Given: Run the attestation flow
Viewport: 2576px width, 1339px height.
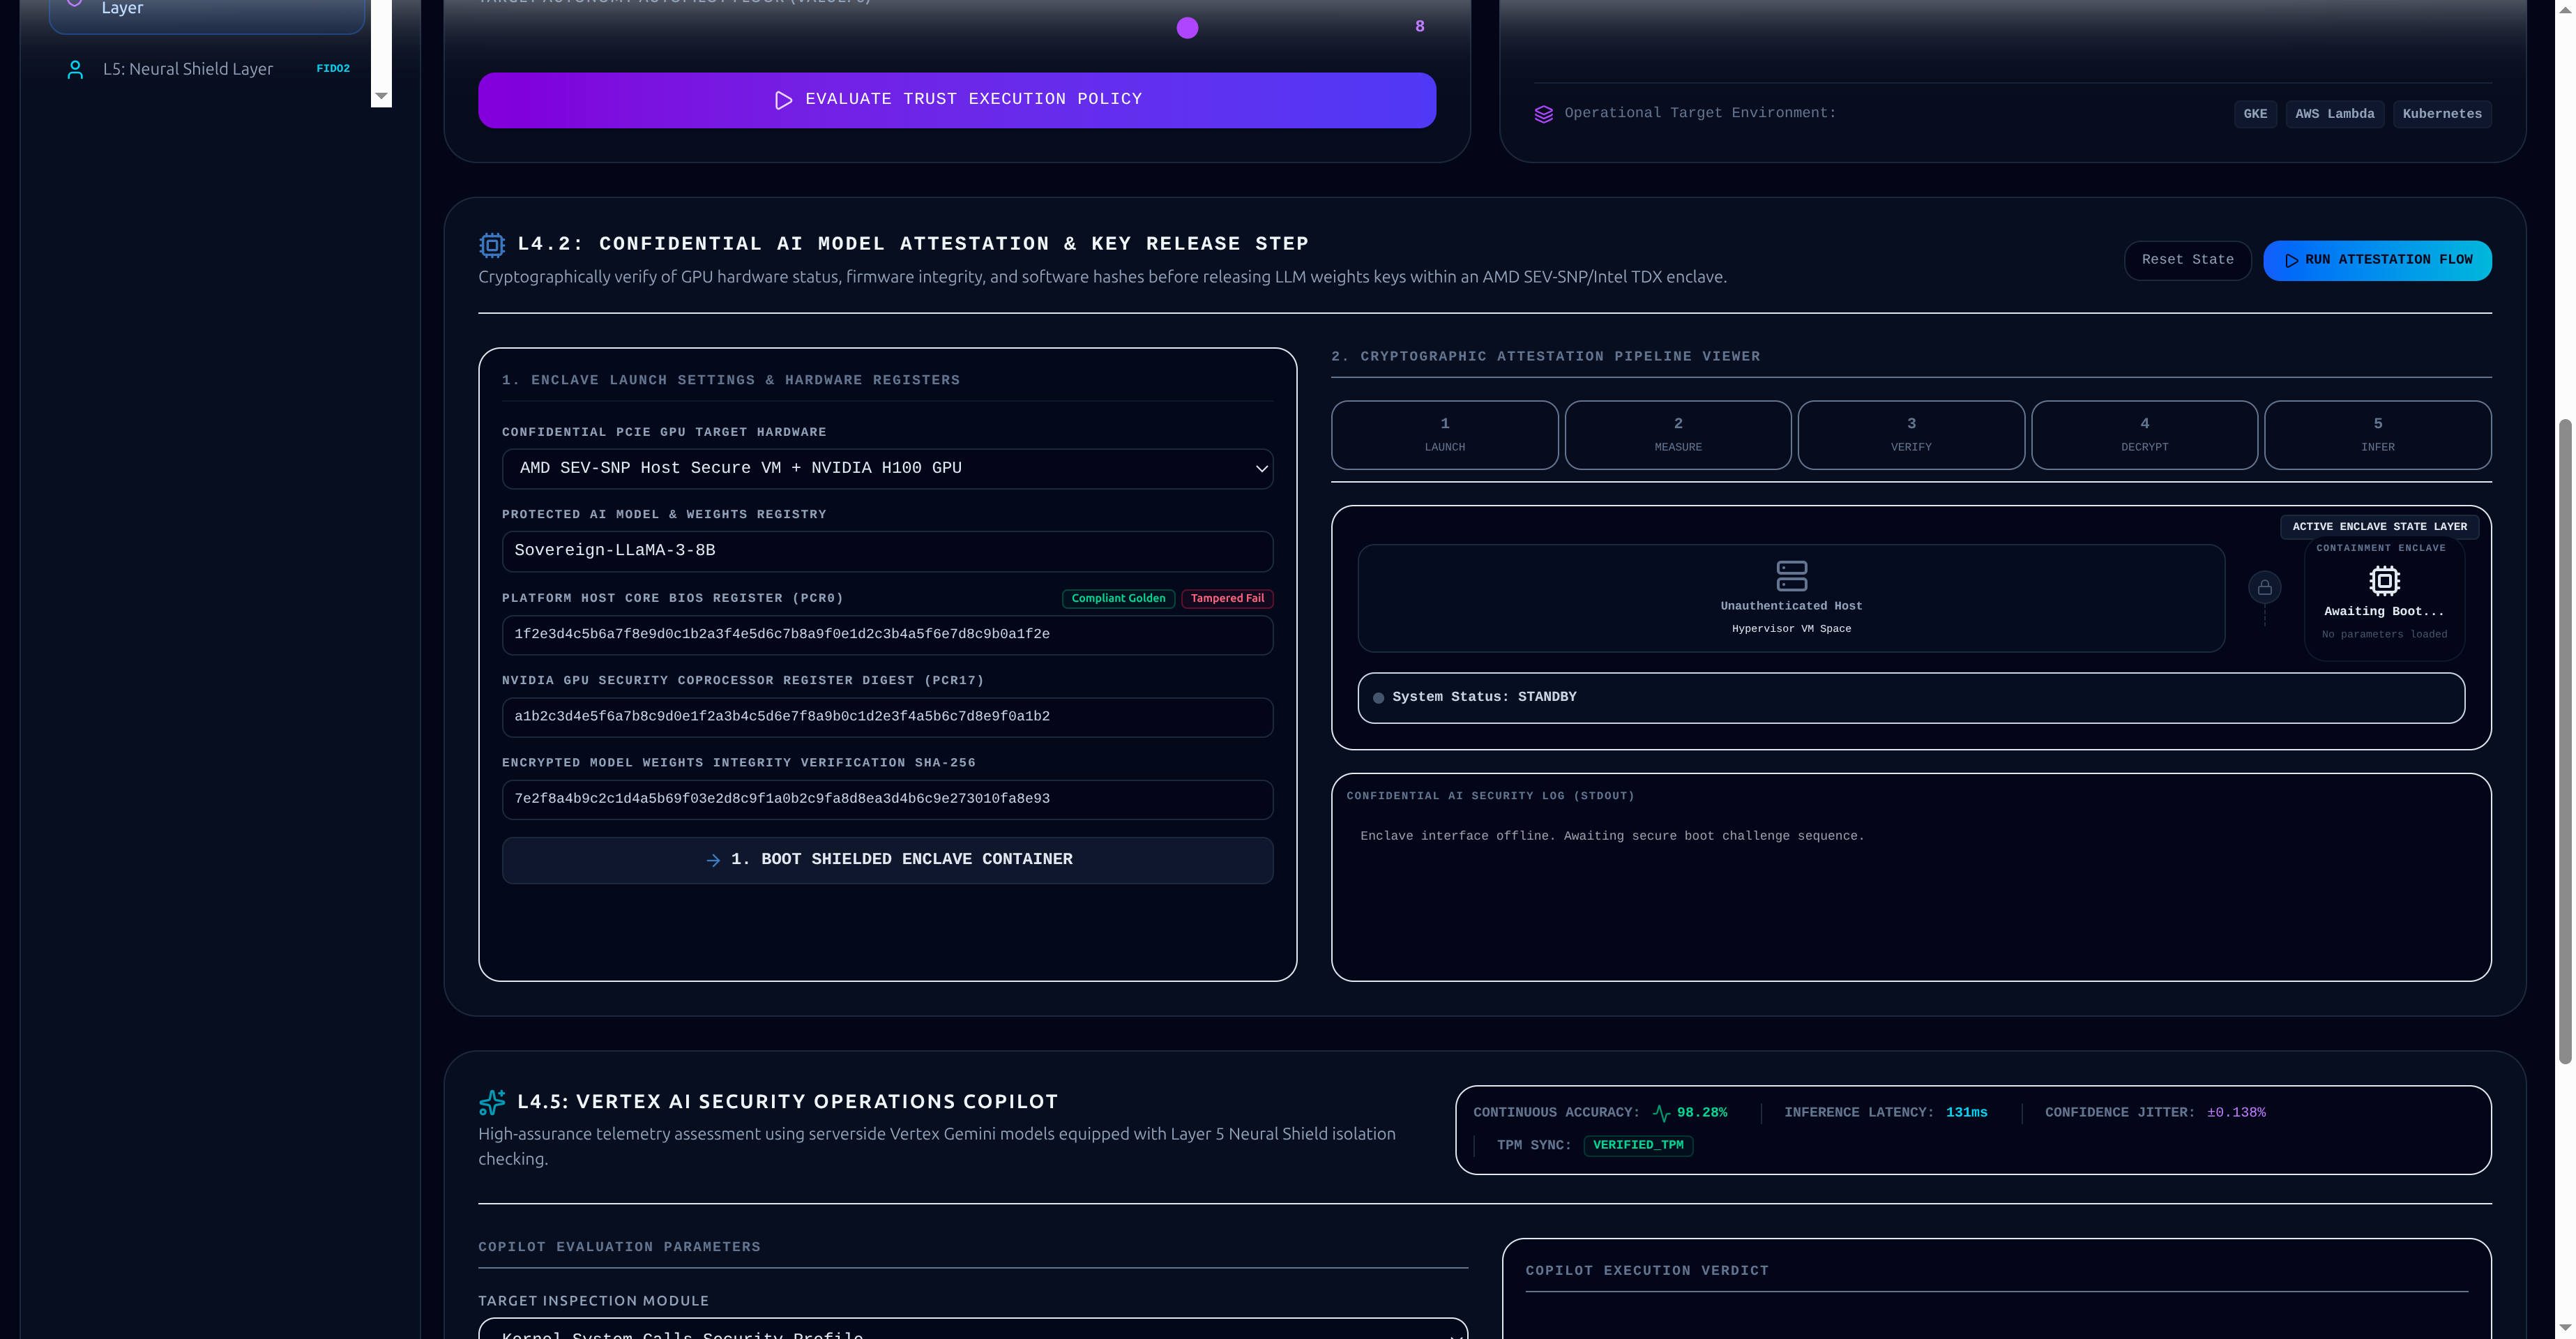Looking at the screenshot, I should [2377, 260].
